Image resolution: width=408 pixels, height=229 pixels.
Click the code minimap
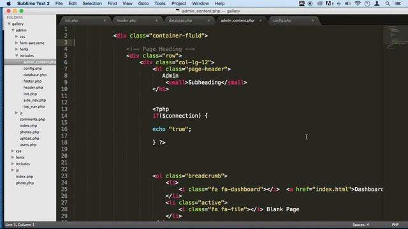[x=395, y=38]
